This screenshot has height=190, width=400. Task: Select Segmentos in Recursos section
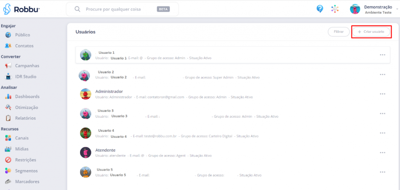click(x=26, y=171)
